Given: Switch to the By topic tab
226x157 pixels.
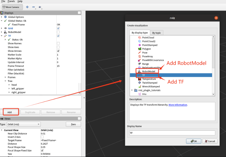Looking at the screenshot, I should pos(156,33).
